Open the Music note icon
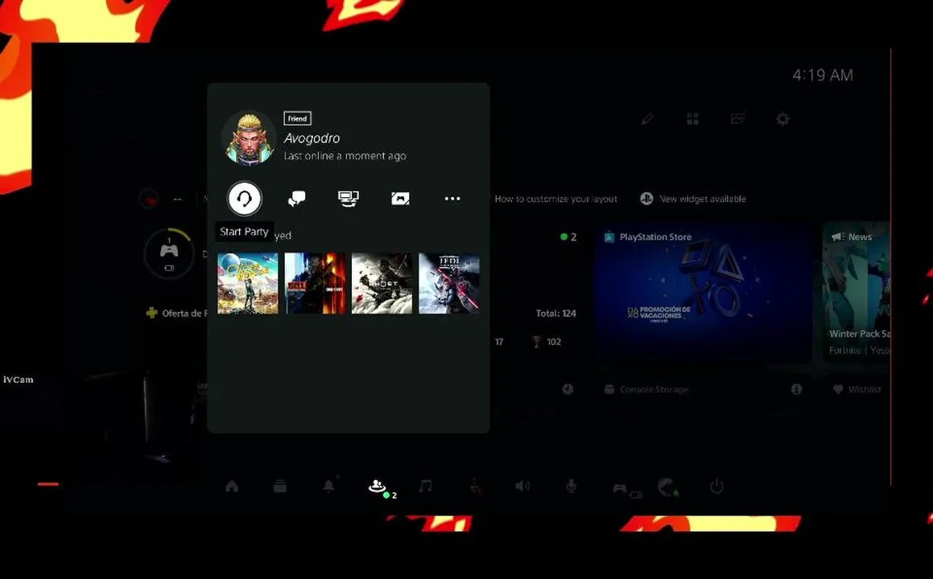The width and height of the screenshot is (933, 579). tap(425, 487)
